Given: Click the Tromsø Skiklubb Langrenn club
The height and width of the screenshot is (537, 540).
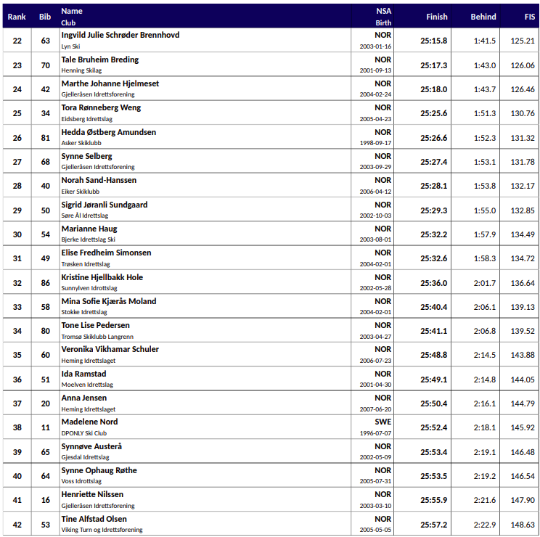Looking at the screenshot, I should click(x=97, y=337).
